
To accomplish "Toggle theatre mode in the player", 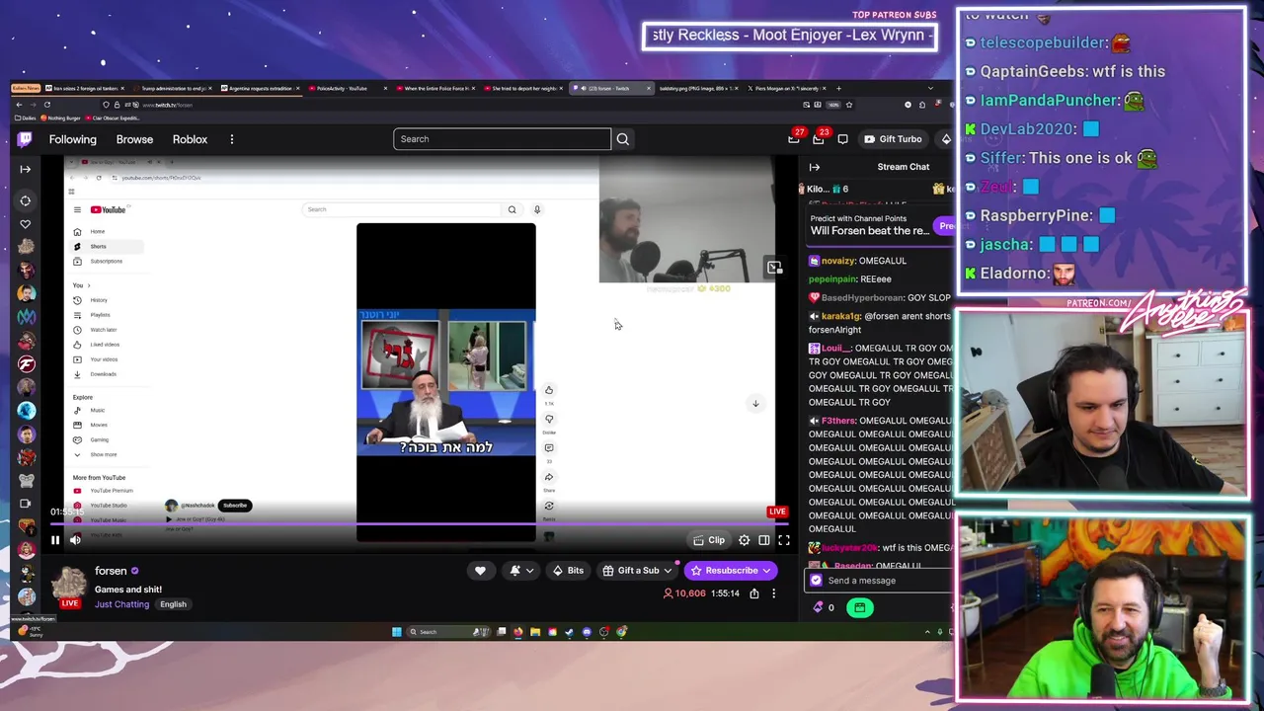I will [764, 540].
